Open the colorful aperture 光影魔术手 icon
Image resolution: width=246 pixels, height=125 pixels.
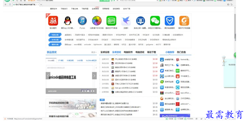pyautogui.click(x=97, y=21)
